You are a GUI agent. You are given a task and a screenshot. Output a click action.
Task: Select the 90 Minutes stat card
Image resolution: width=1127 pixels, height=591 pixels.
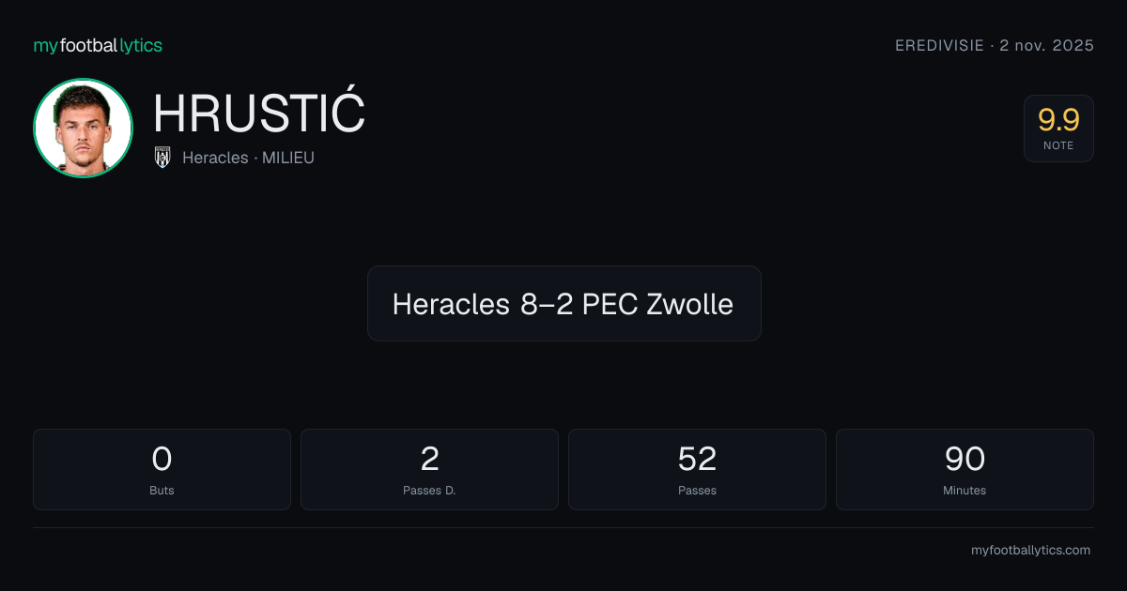965,469
